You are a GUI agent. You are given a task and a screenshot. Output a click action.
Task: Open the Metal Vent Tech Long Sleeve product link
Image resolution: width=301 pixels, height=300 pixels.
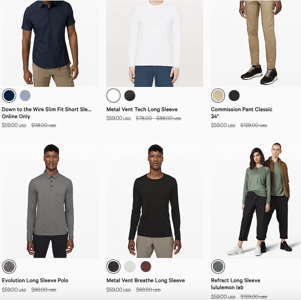tap(142, 109)
